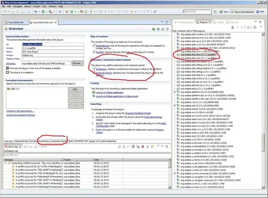Screen dimensions: 268x198
Task: Click the green Run toolbar icon
Action: (43, 11)
